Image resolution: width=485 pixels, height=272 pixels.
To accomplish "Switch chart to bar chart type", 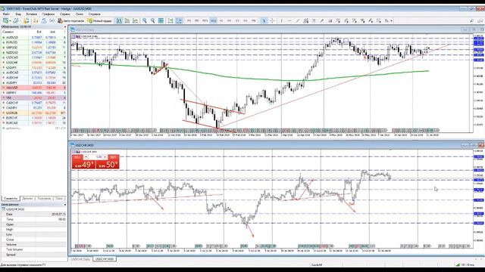I will point(119,20).
